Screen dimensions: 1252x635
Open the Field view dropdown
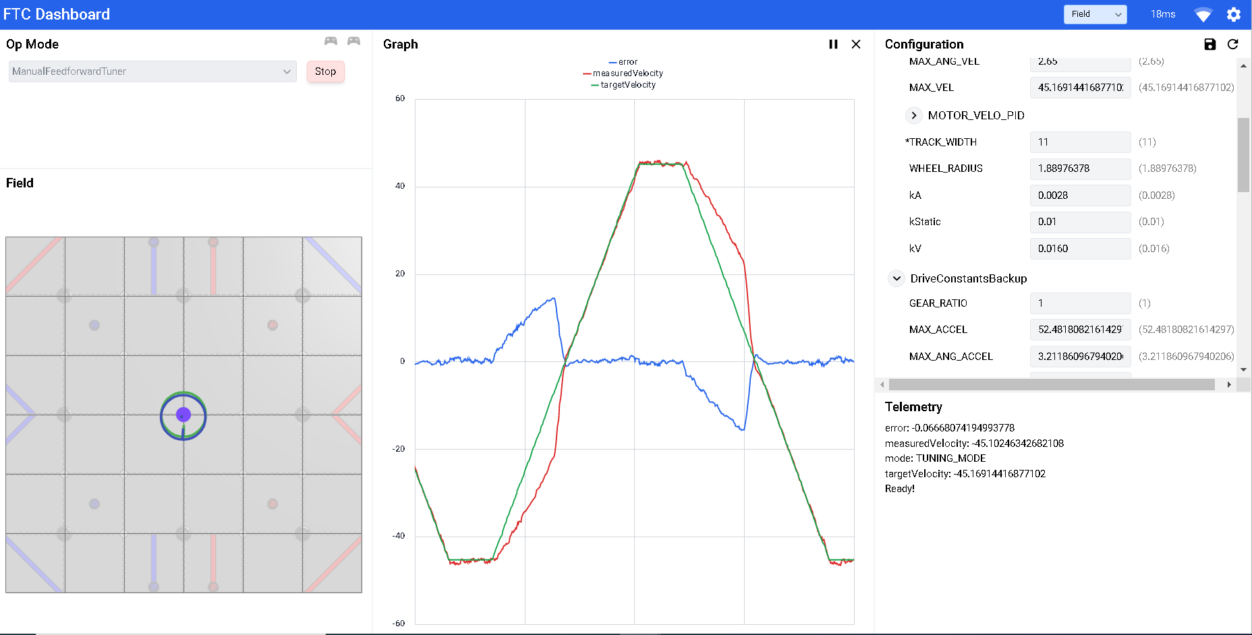[x=1094, y=13]
